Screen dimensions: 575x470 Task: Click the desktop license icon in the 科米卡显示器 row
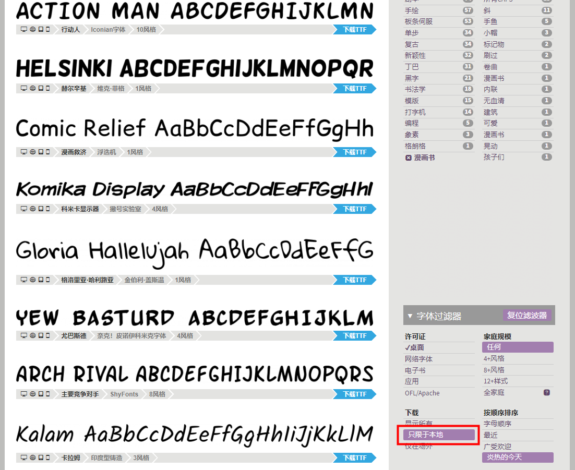coord(24,209)
